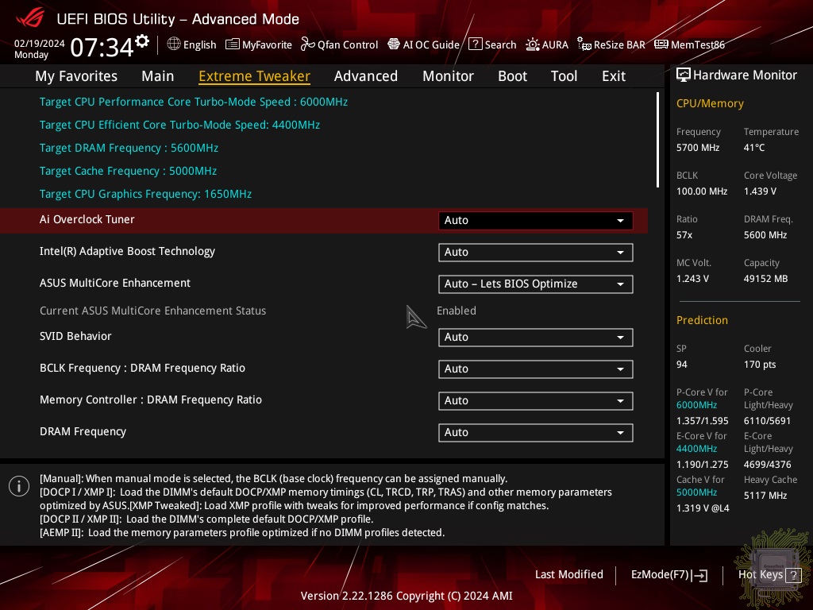Image resolution: width=813 pixels, height=610 pixels.
Task: Click the settings gear icon beside the clock
Action: coord(142,41)
